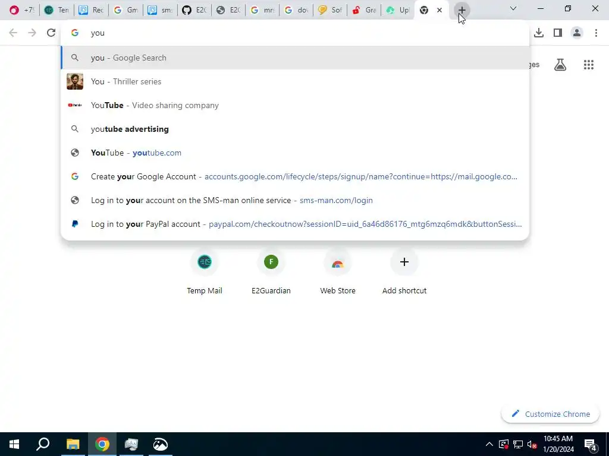
Task: Open the profile avatar icon
Action: (577, 33)
